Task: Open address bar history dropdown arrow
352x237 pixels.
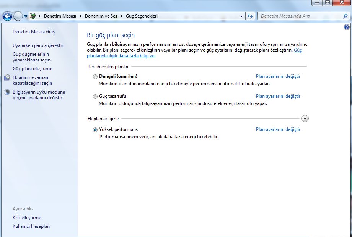Action: pos(241,16)
